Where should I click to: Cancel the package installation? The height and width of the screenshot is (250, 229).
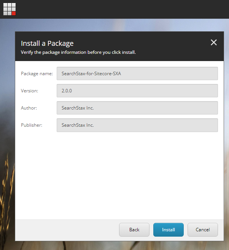[x=203, y=230]
